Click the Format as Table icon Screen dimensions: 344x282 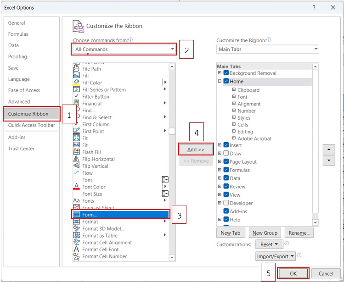[77, 236]
